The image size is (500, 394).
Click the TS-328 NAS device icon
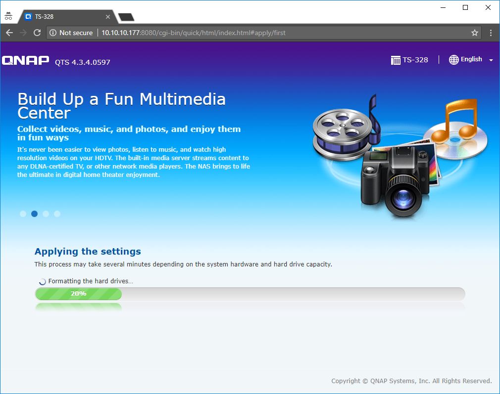coord(396,60)
